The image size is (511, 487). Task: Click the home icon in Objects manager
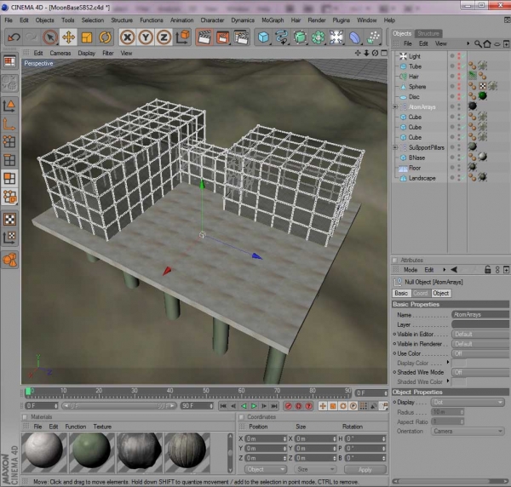487,43
